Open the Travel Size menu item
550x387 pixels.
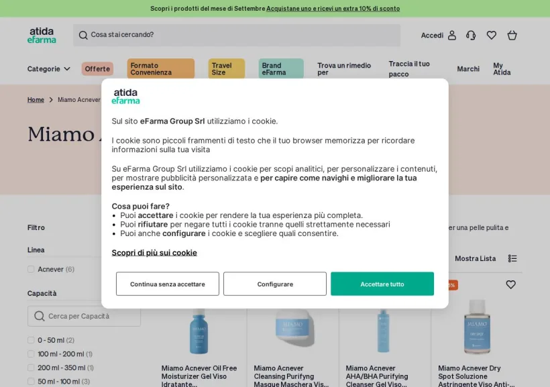point(226,69)
